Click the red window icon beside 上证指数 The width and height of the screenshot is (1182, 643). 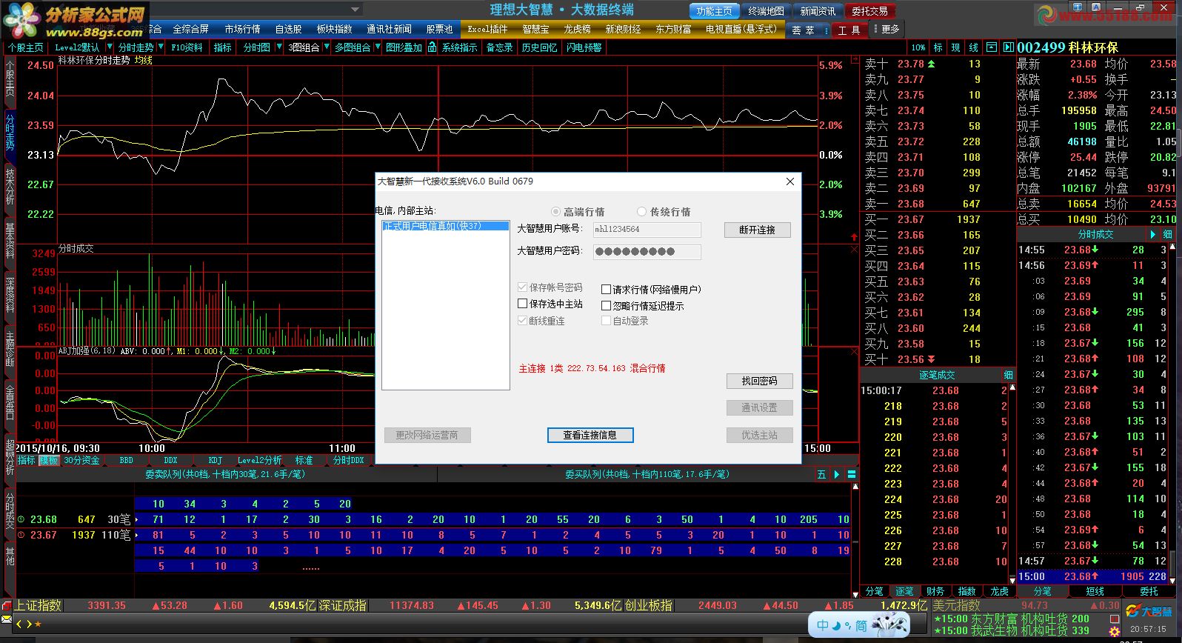coord(7,605)
